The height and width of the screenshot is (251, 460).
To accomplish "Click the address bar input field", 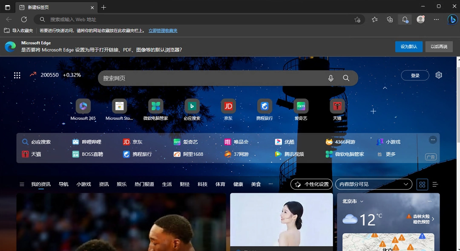I will pos(199,20).
